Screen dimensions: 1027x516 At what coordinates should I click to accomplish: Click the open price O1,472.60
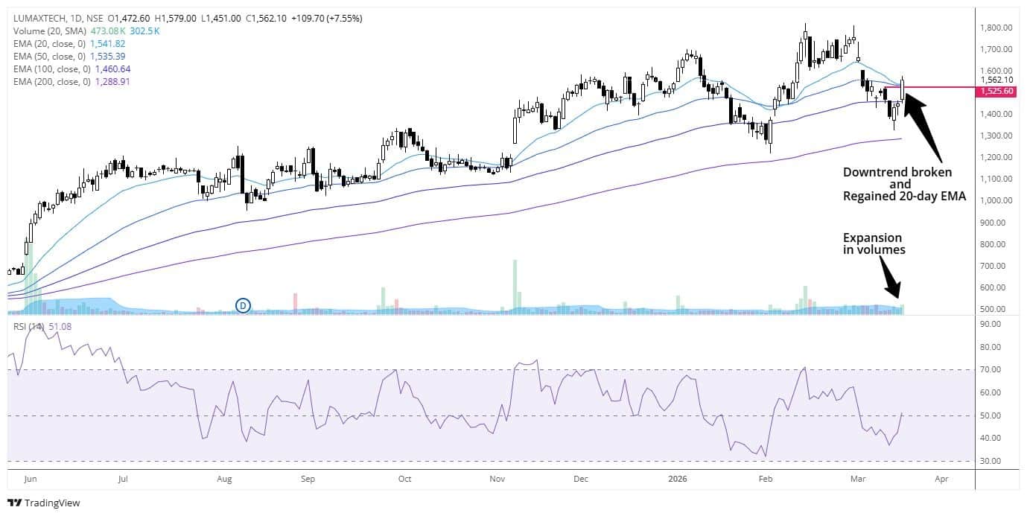click(130, 17)
